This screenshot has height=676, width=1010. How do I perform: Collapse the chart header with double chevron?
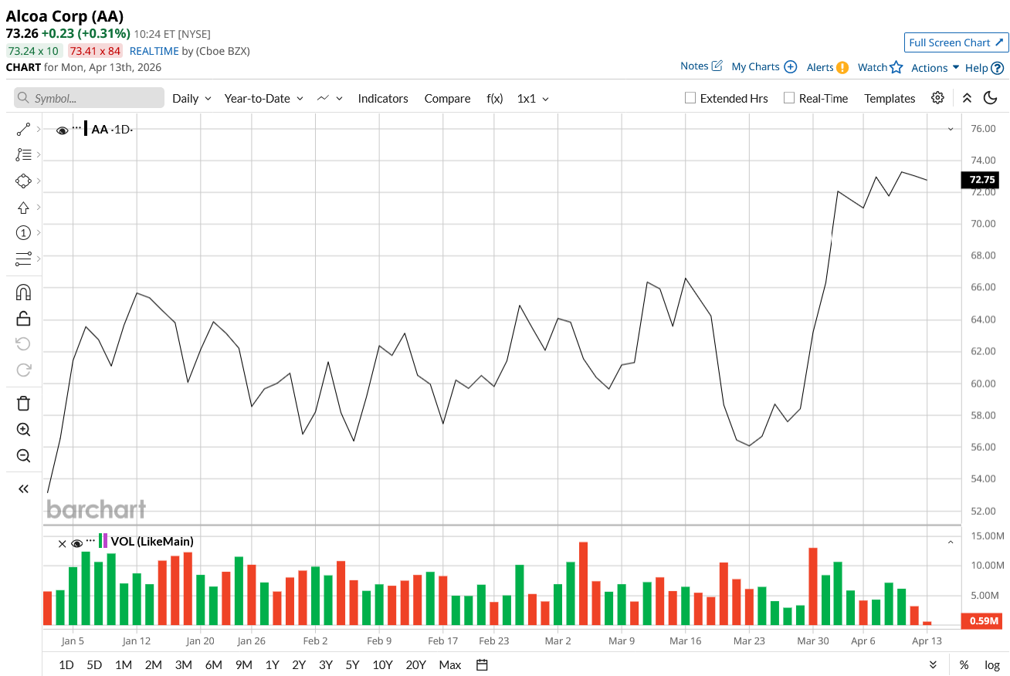tap(967, 98)
